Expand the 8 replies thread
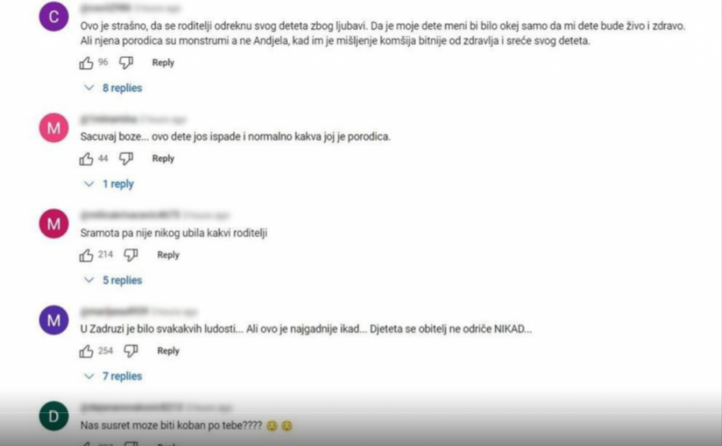This screenshot has width=722, height=446. point(113,88)
